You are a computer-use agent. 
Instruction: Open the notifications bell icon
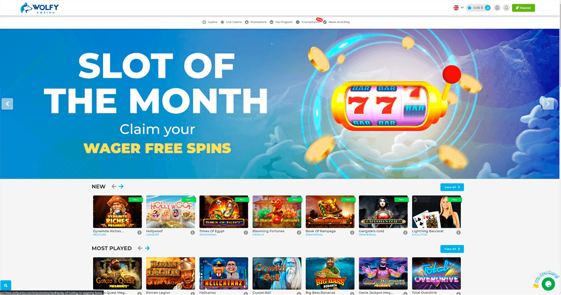point(506,8)
